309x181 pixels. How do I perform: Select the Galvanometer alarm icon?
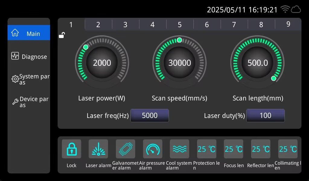tap(125, 149)
